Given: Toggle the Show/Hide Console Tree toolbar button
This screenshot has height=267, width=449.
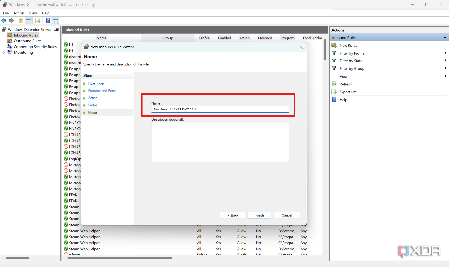Looking at the screenshot, I should point(29,21).
